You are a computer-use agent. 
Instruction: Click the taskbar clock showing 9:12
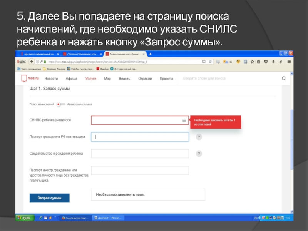click(x=288, y=218)
